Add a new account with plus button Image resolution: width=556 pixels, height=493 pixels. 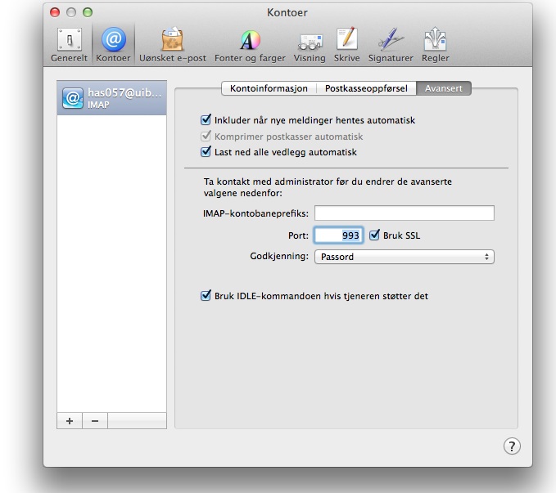70,420
